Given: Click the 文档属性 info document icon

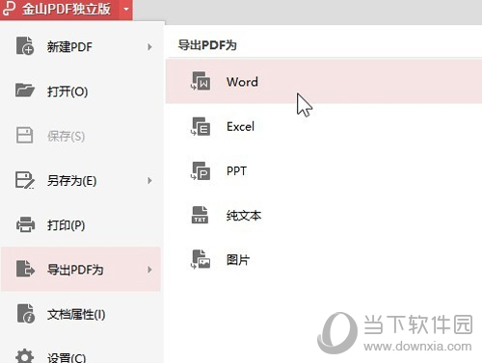Looking at the screenshot, I should [x=25, y=313].
